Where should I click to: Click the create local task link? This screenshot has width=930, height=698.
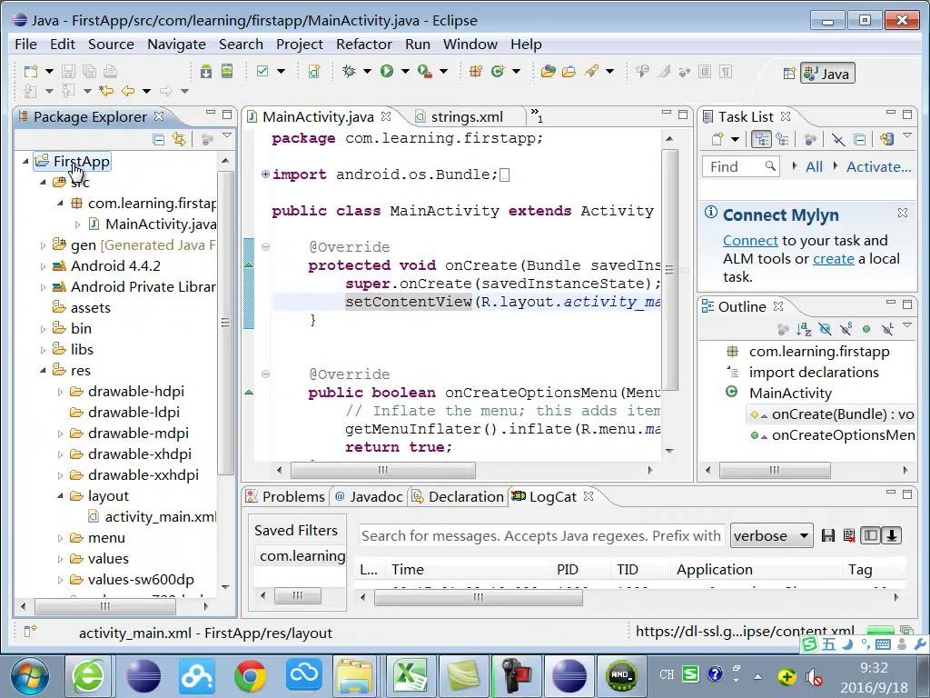(x=834, y=259)
